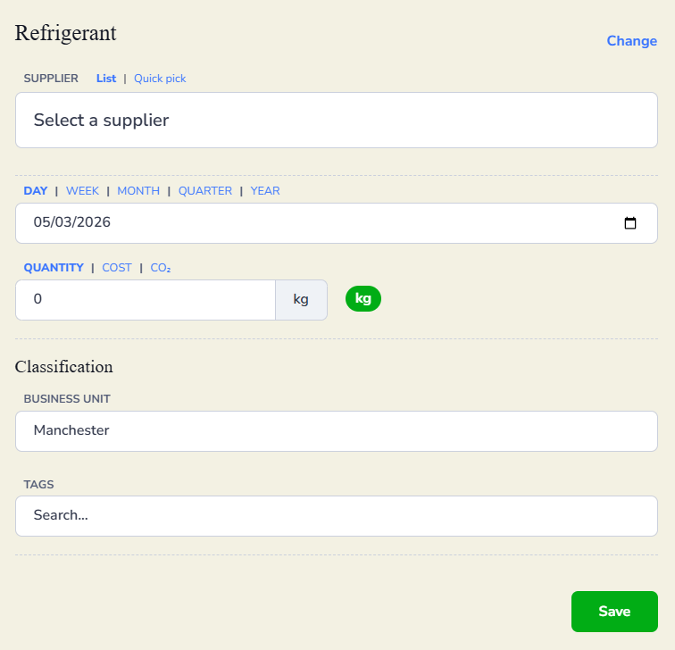Open the Select a supplier dropdown

337,121
